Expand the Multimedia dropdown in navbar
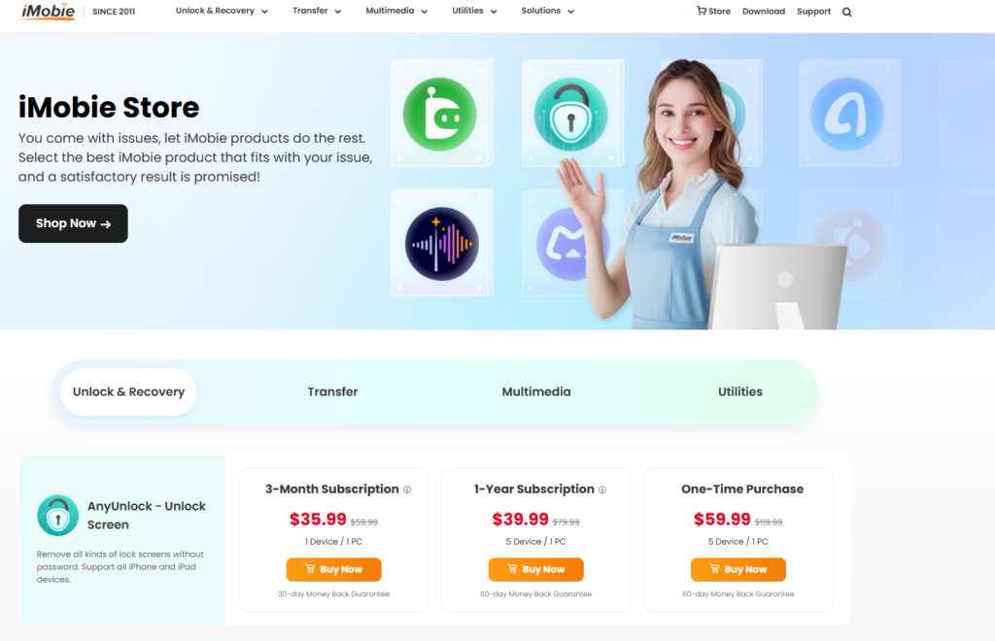Image resolution: width=995 pixels, height=641 pixels. 396,11
